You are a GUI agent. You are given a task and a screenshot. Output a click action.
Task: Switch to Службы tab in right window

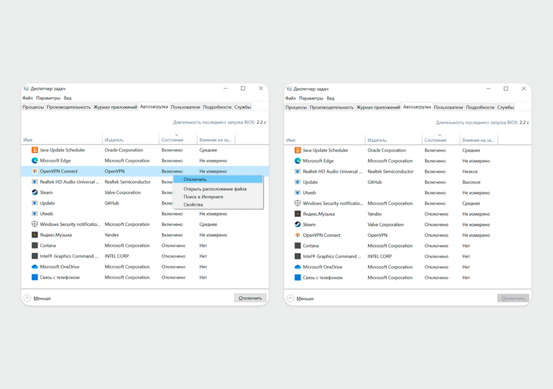[x=505, y=107]
